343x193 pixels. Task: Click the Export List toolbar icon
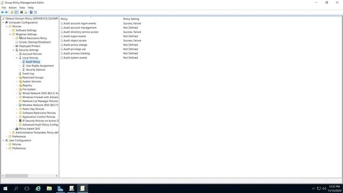pyautogui.click(x=26, y=12)
